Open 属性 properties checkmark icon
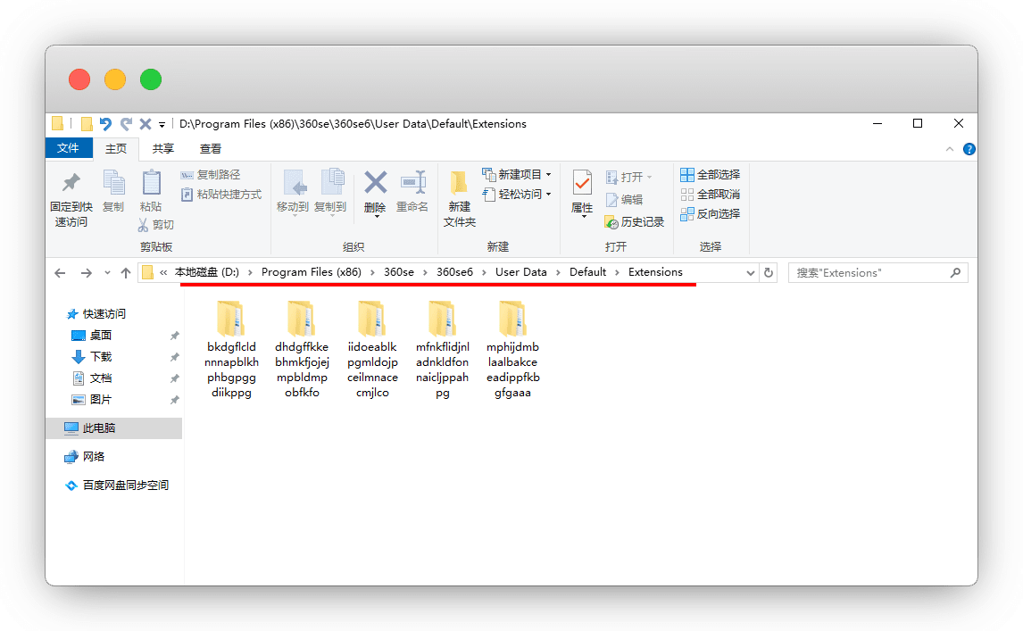Viewport: 1023px width, 631px height. 582,183
